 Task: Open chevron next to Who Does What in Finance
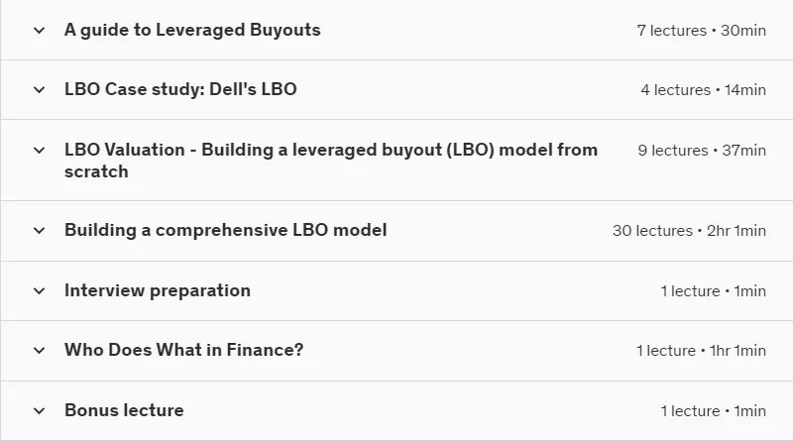pos(39,351)
